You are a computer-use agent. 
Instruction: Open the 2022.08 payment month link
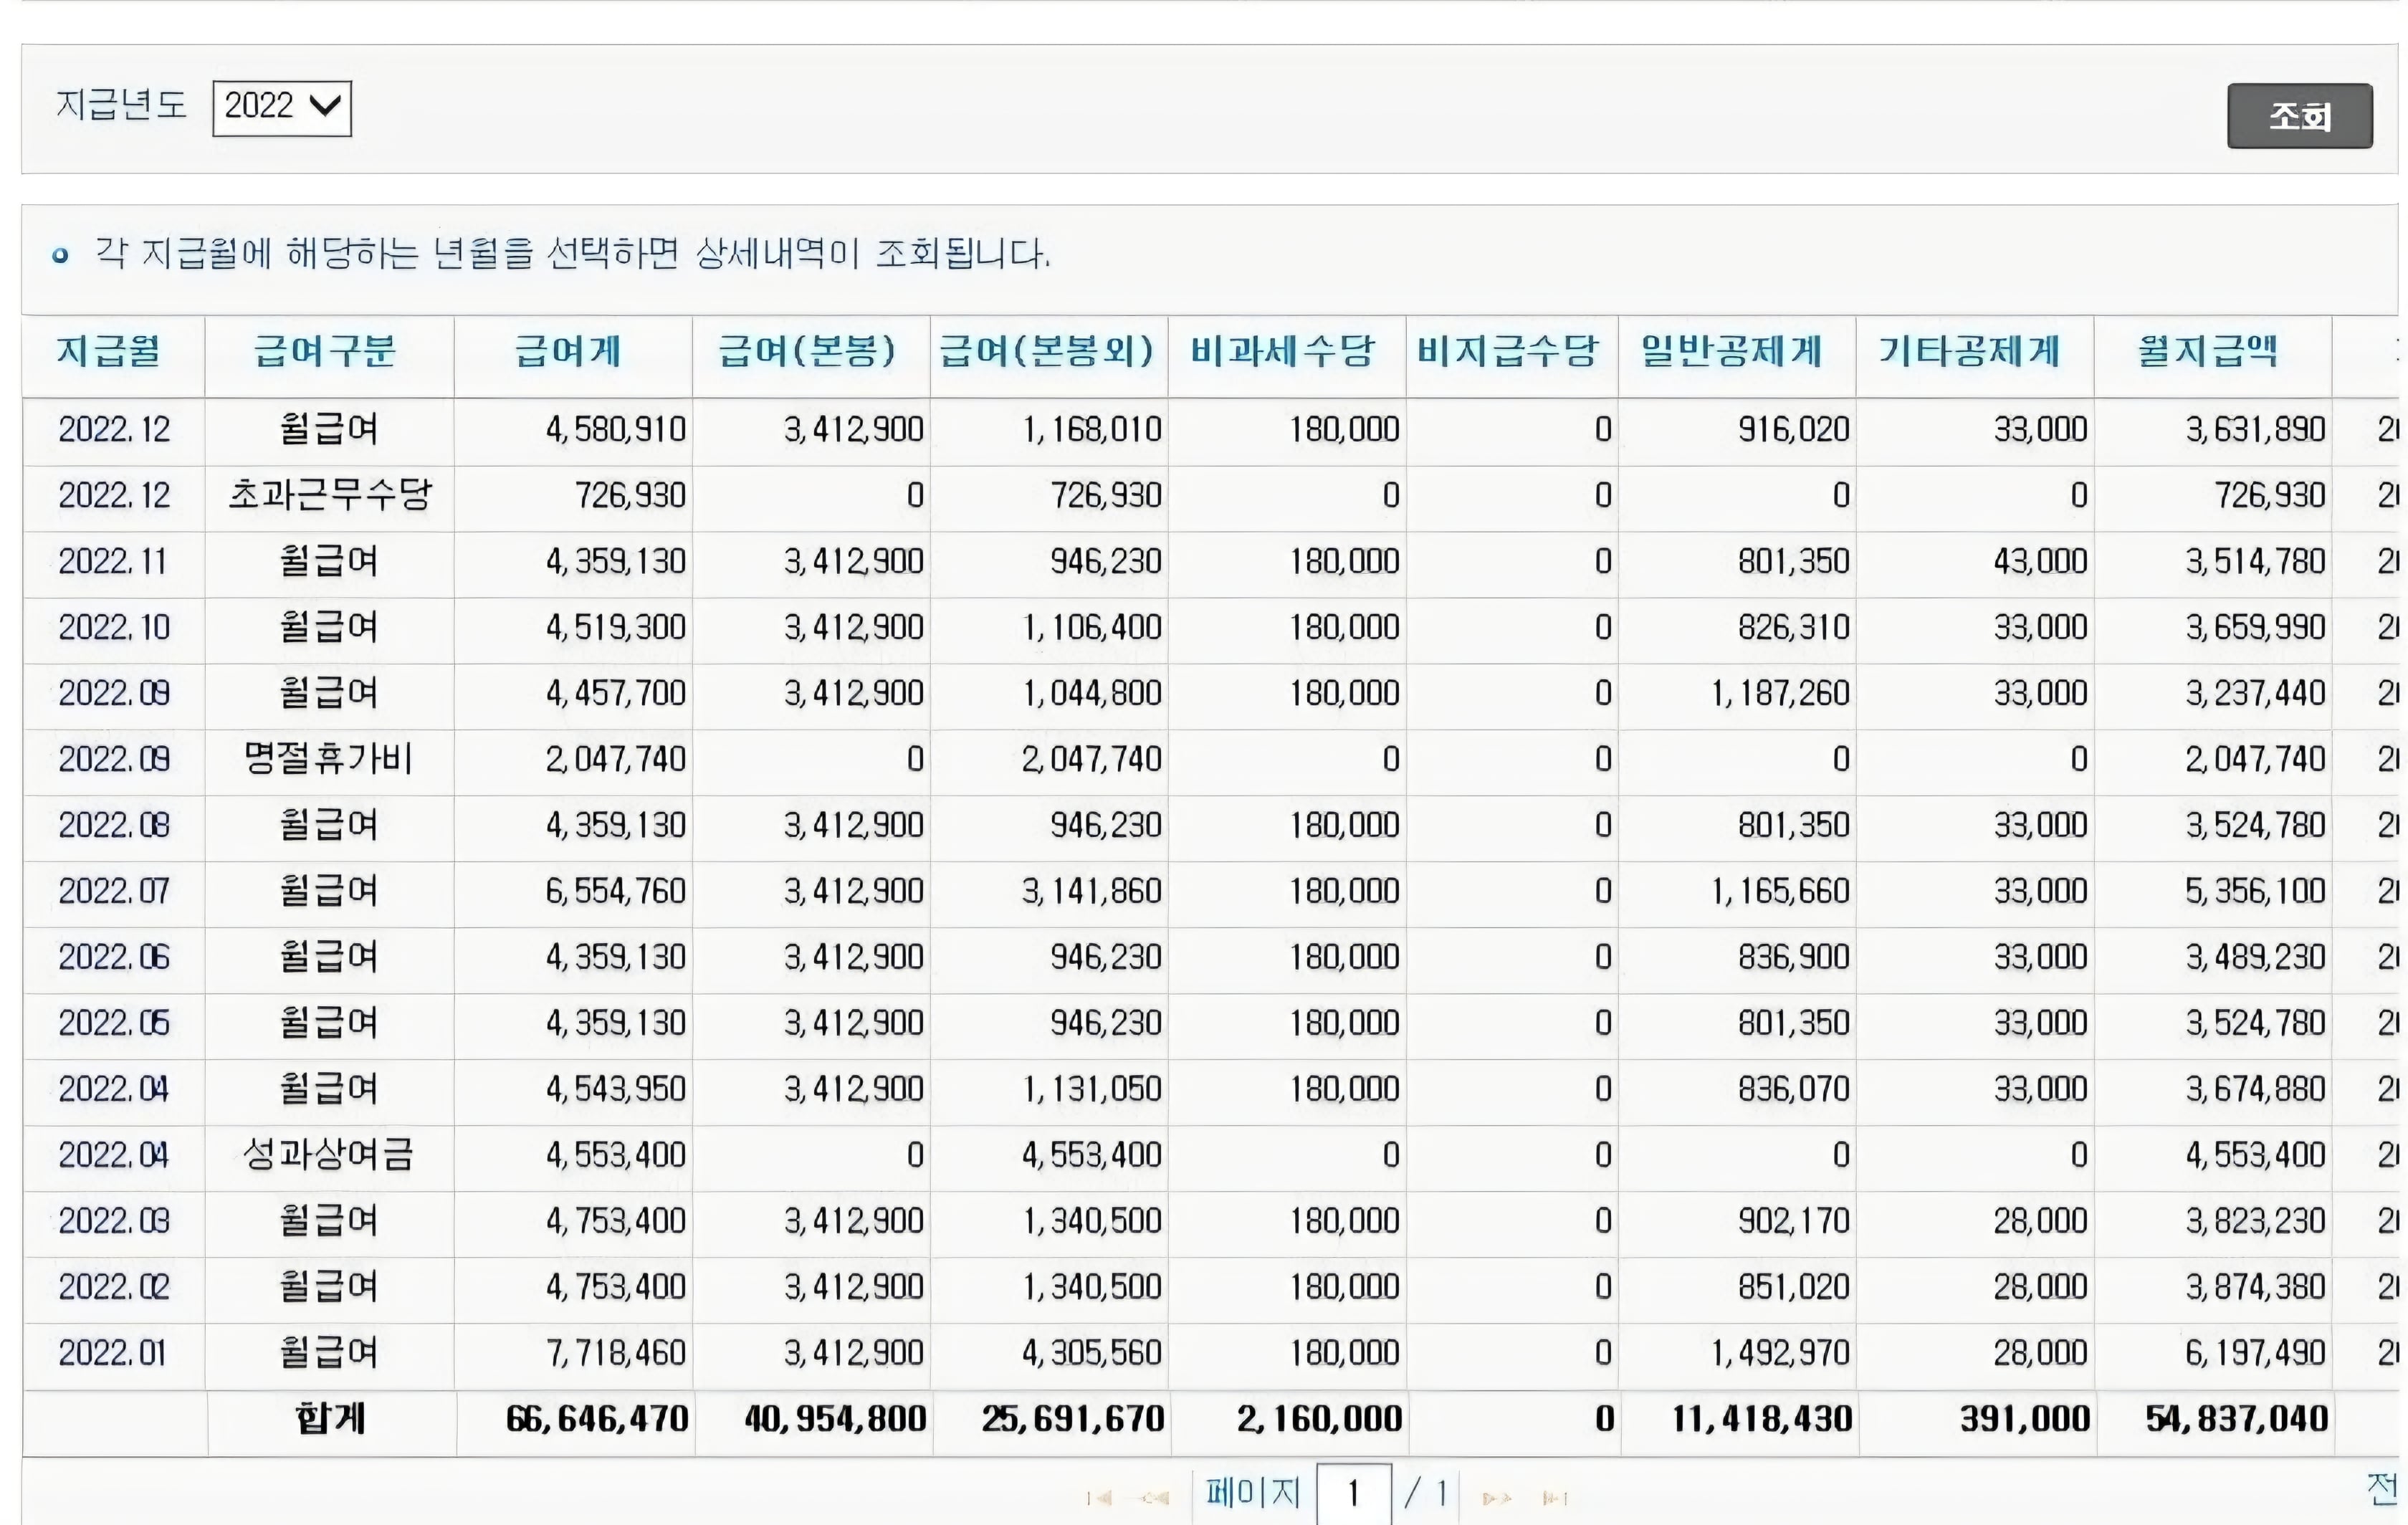tap(114, 826)
